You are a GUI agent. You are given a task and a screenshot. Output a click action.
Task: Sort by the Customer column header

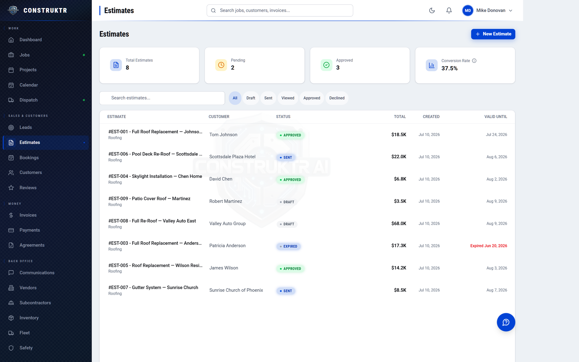[x=219, y=117]
